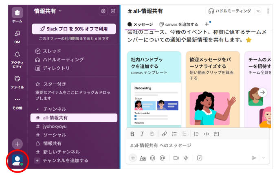277x175 pixels.
Task: Switch to the メッセージ tab
Action: point(141,24)
